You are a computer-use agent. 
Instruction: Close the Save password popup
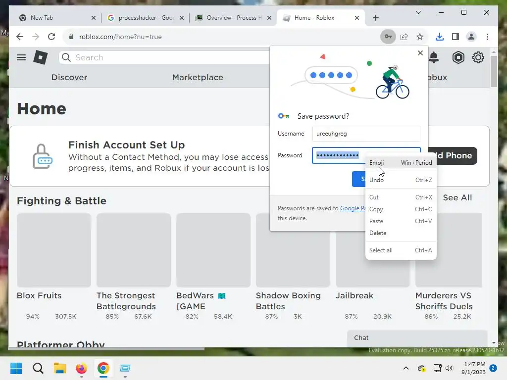(420, 53)
